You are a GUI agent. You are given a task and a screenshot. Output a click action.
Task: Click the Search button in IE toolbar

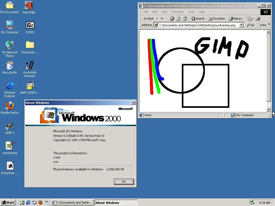pyautogui.click(x=198, y=19)
